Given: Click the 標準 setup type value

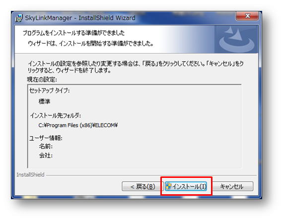Looking at the screenshot, I should (44, 102).
